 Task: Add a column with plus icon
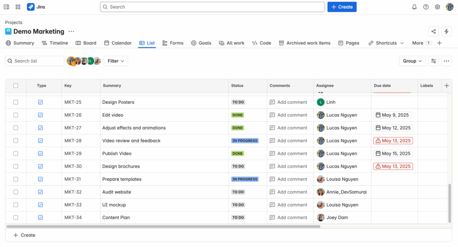click(x=447, y=86)
